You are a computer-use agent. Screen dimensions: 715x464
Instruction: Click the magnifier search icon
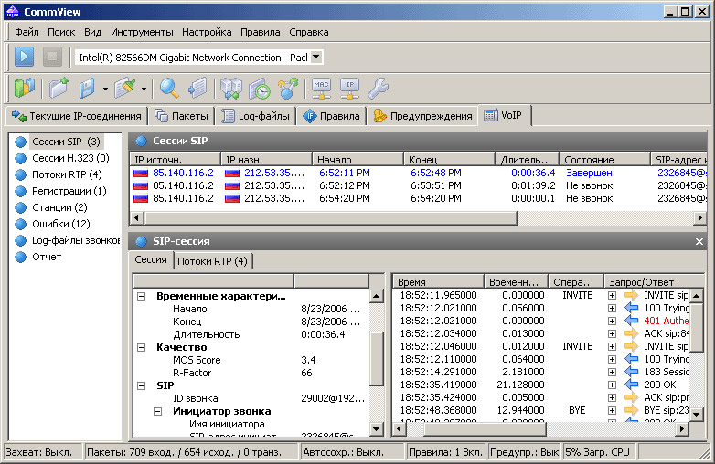pos(169,88)
